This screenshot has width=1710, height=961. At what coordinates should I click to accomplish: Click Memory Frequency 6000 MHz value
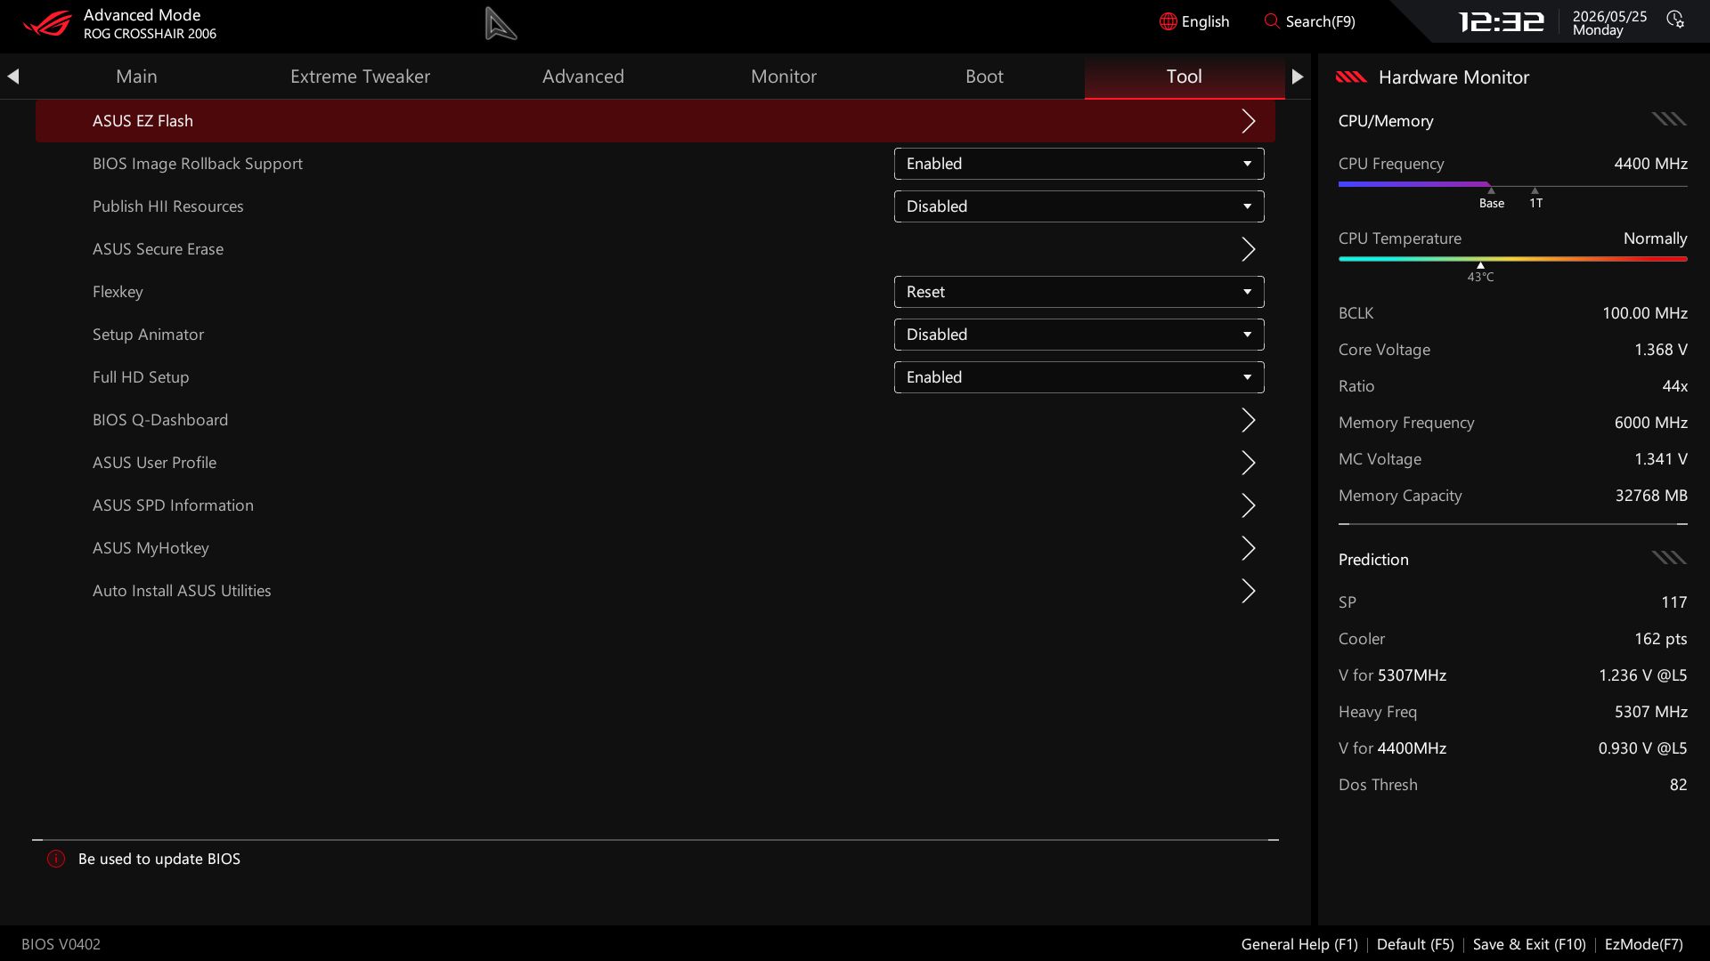pos(1650,423)
